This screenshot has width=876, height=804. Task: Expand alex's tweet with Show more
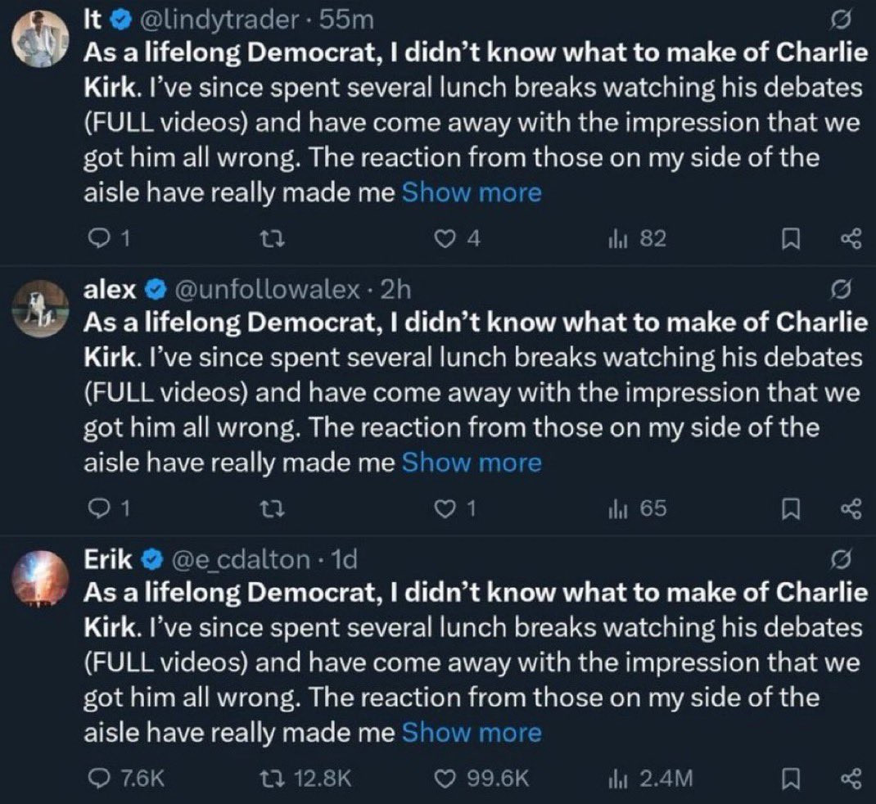click(472, 463)
